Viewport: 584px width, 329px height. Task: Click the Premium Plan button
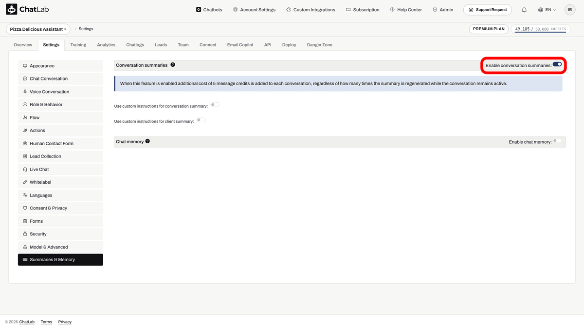coord(489,29)
